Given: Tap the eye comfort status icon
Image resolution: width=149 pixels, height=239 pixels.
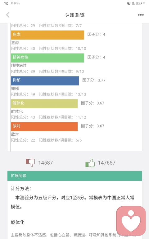Looking at the screenshot, I should (129, 3).
